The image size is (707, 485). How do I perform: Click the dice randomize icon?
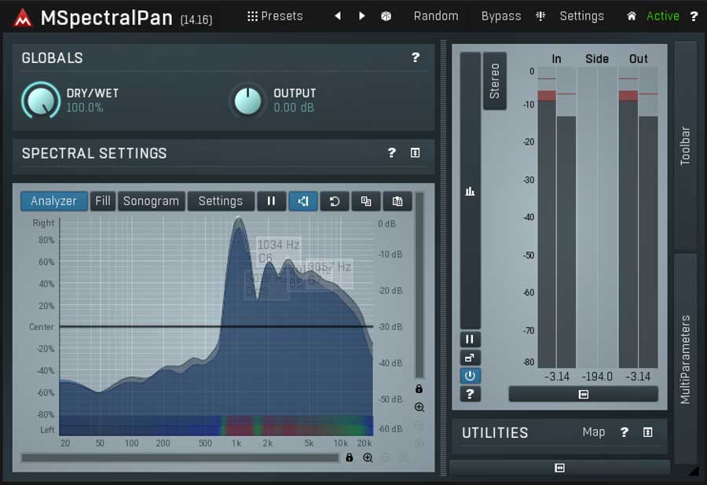click(x=386, y=17)
